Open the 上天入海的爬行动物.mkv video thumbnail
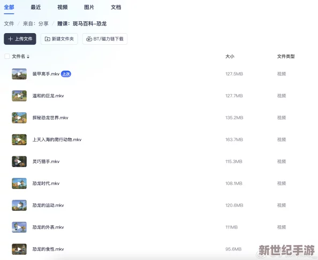Image resolution: width=318 pixels, height=260 pixels. tap(19, 140)
